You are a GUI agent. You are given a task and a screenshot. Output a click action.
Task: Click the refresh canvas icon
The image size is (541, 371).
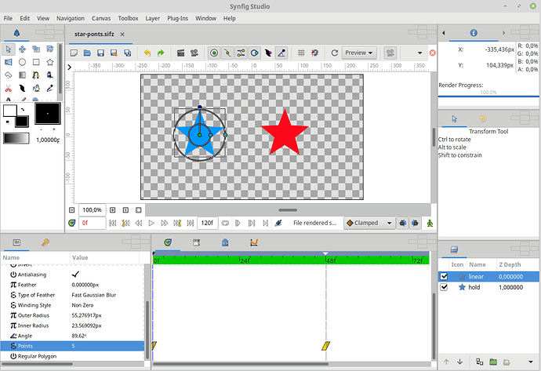click(x=334, y=53)
